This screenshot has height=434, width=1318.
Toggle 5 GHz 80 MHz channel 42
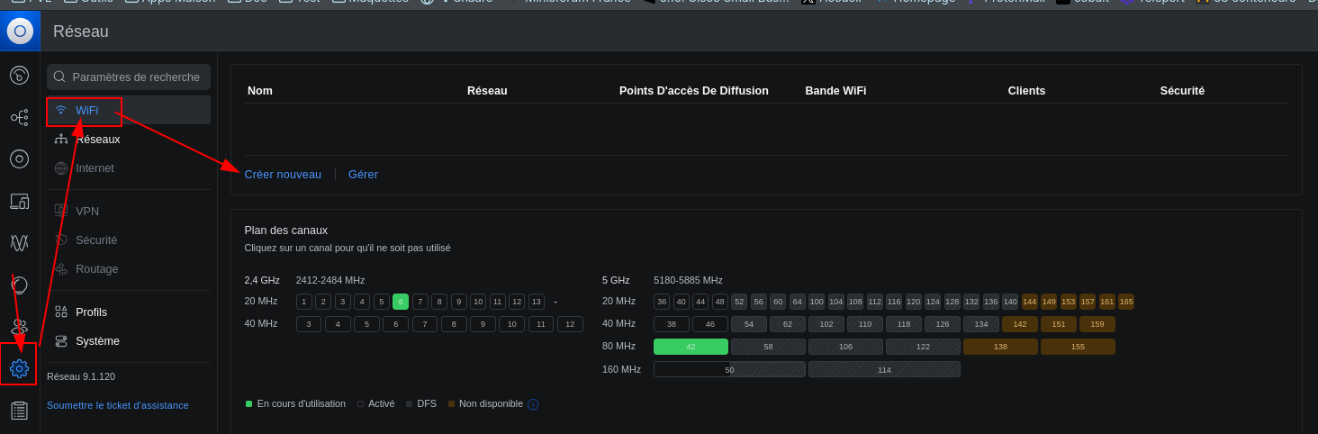pos(691,347)
